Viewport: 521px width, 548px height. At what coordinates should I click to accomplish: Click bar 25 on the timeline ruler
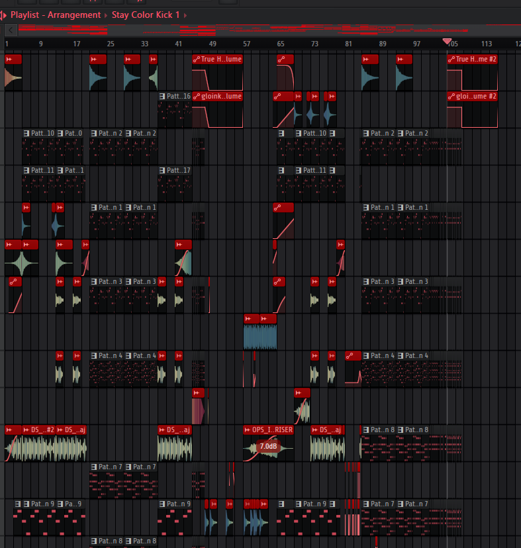click(111, 44)
